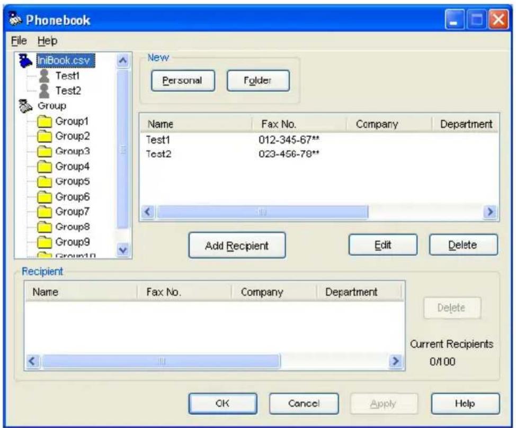Click the contact list scroll left arrow
The image size is (516, 428).
[148, 212]
